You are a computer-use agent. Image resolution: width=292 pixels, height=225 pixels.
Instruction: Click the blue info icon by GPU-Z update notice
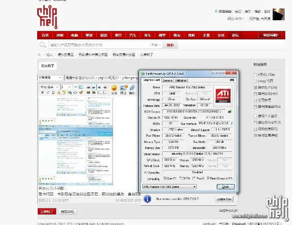click(147, 199)
